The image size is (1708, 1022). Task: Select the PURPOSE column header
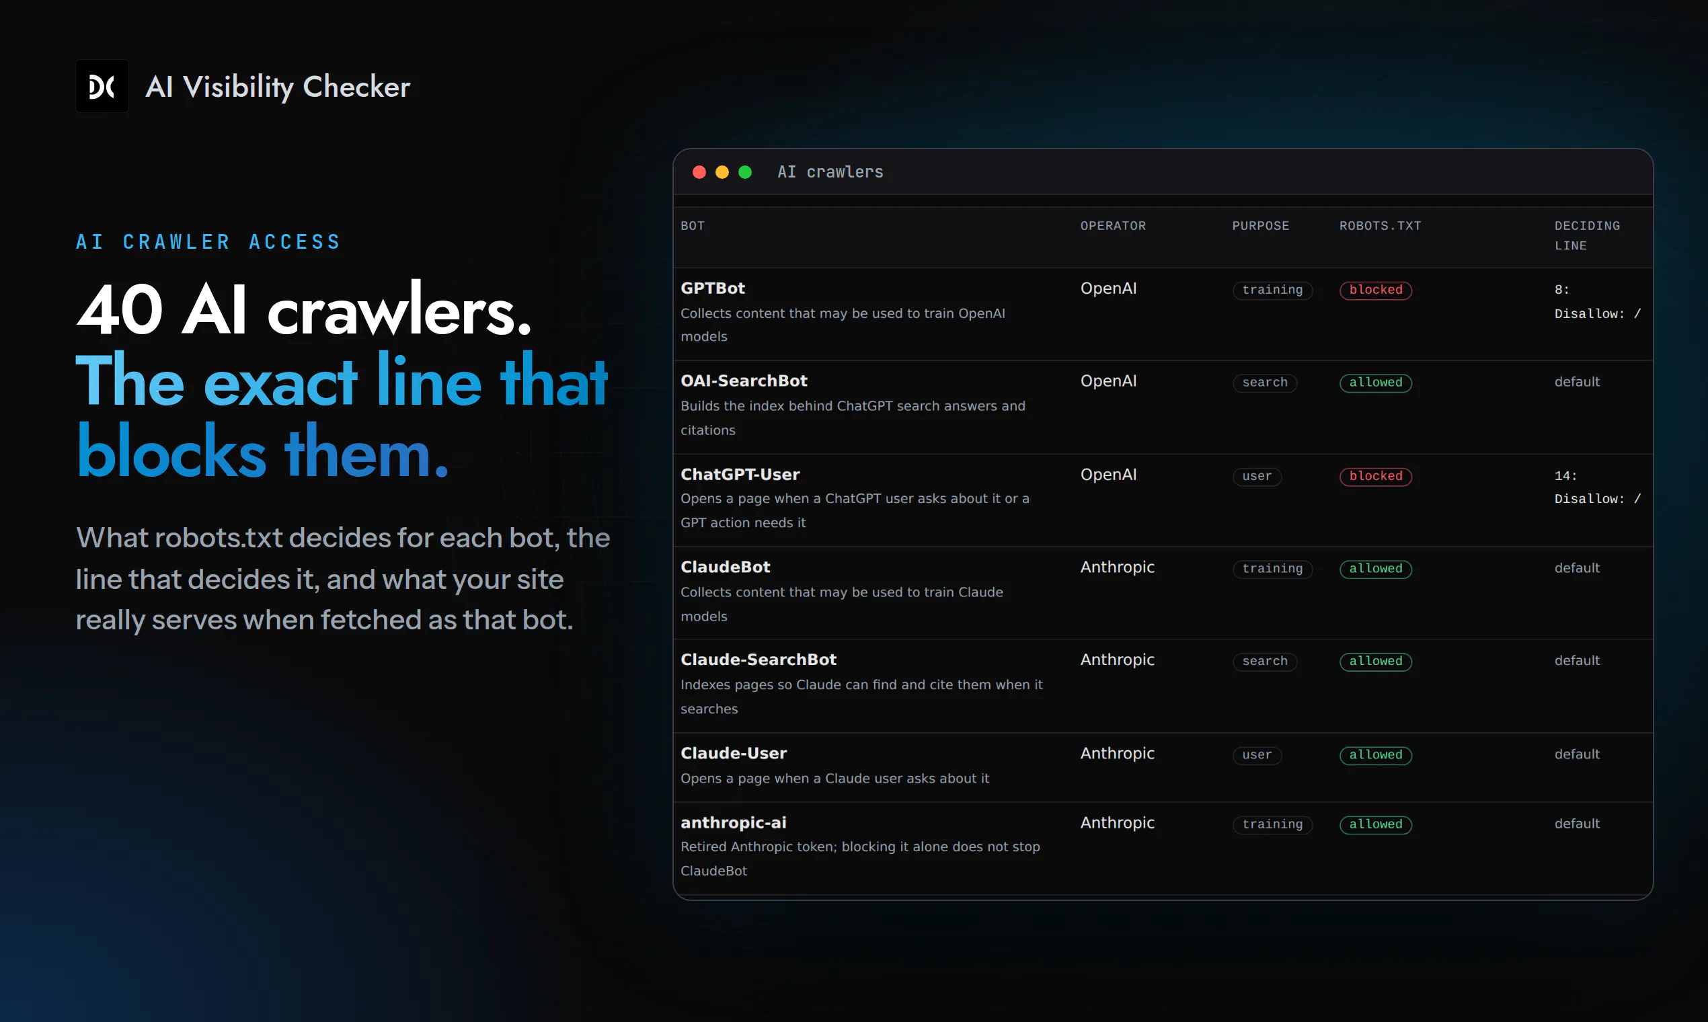point(1260,226)
